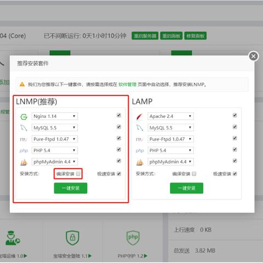The height and width of the screenshot is (263, 263).
Task: Enable LAMP 编译安装 checkbox
Action: (194, 174)
